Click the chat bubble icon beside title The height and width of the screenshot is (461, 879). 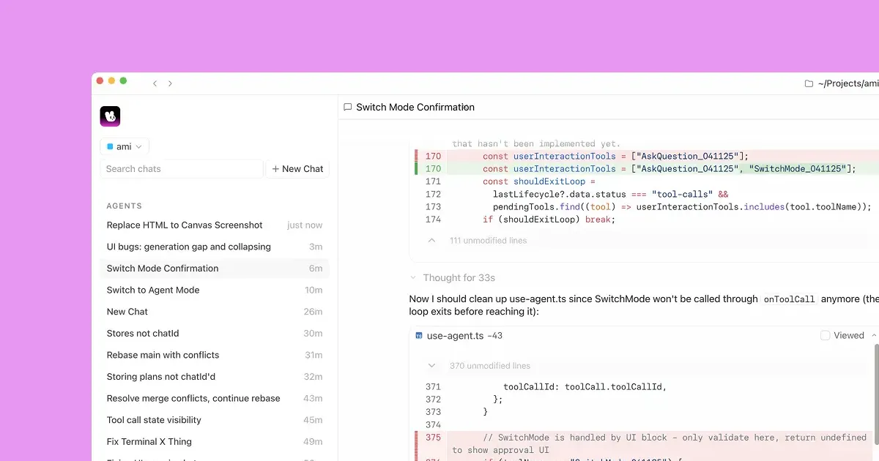click(x=348, y=107)
